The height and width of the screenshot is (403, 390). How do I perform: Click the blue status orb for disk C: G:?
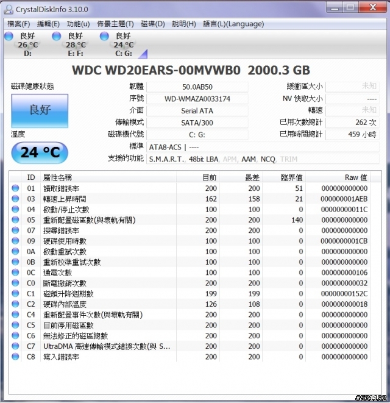[x=104, y=36]
